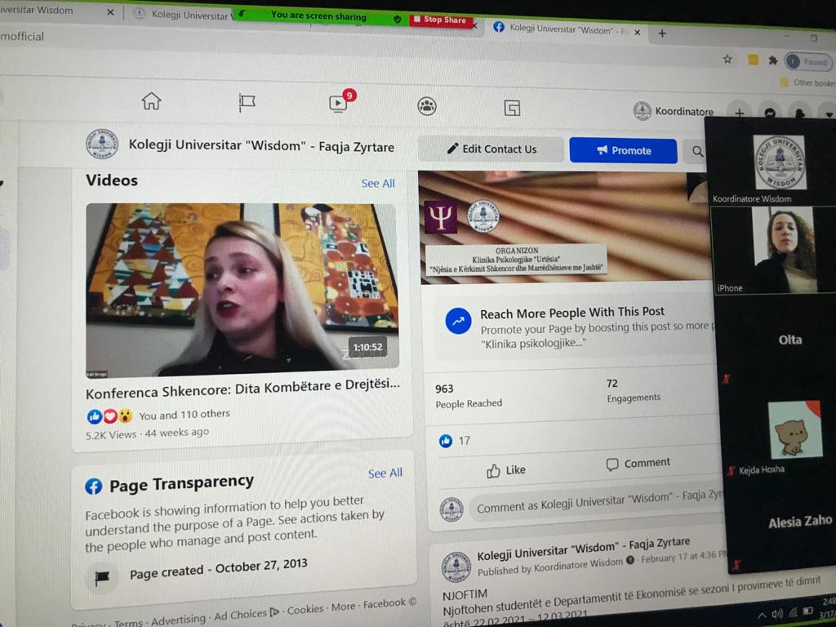Click the Facebook logo in Page Transparency

point(93,487)
